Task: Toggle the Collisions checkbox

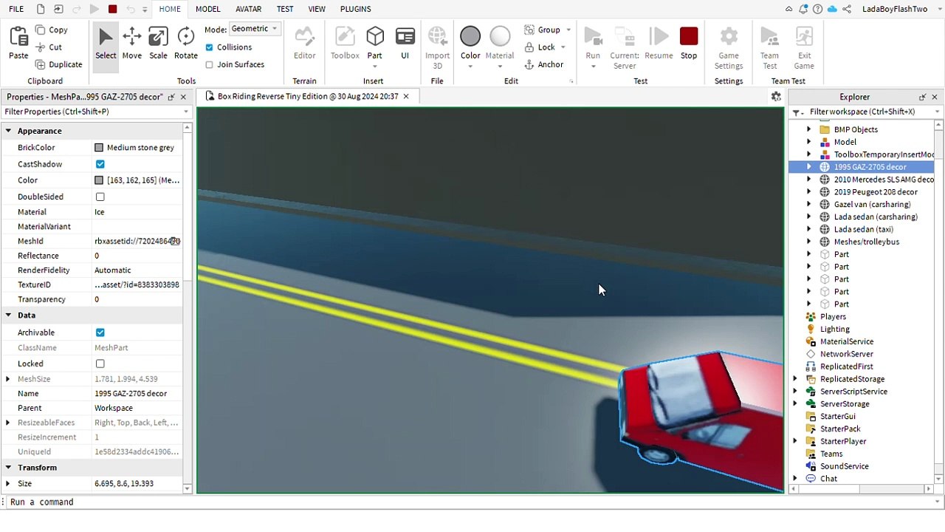Action: click(209, 47)
